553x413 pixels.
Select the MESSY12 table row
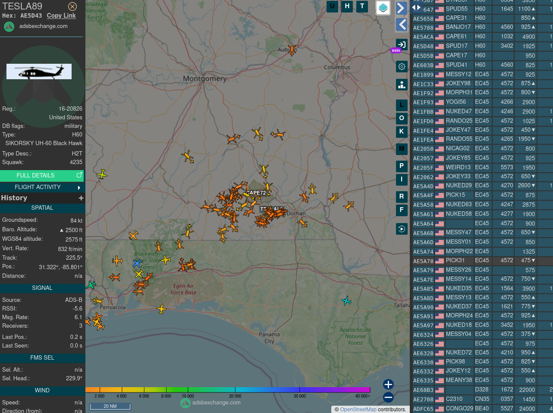[482, 75]
